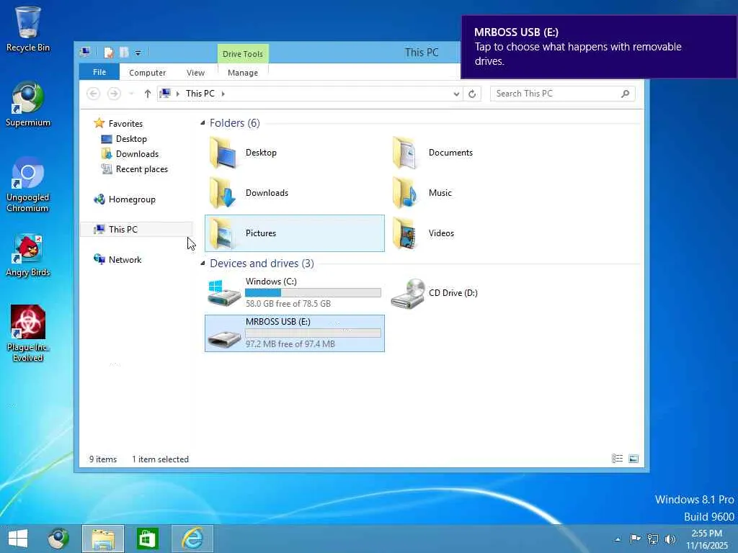The image size is (738, 553).
Task: Open Ungoogled Chromium desktop shortcut
Action: (28, 184)
